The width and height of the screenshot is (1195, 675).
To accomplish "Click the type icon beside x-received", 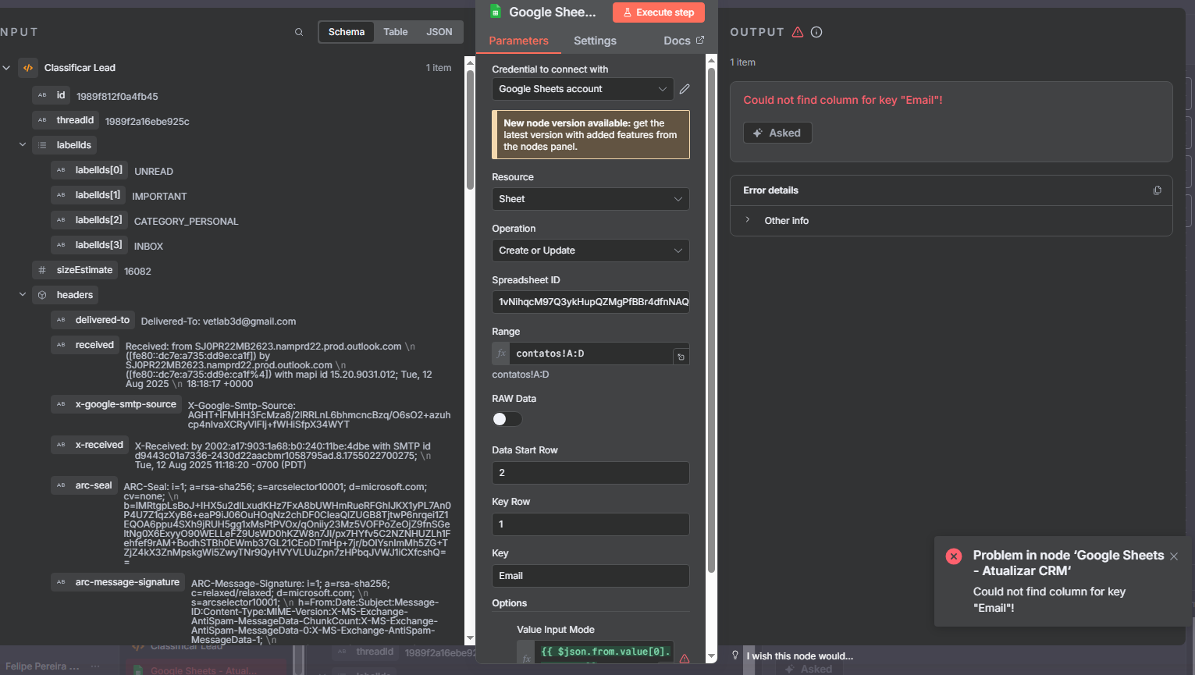I will pos(61,445).
